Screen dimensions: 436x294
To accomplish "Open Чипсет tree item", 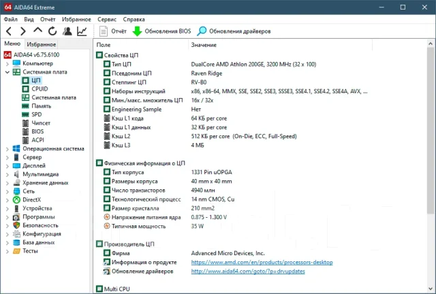I will [x=36, y=123].
